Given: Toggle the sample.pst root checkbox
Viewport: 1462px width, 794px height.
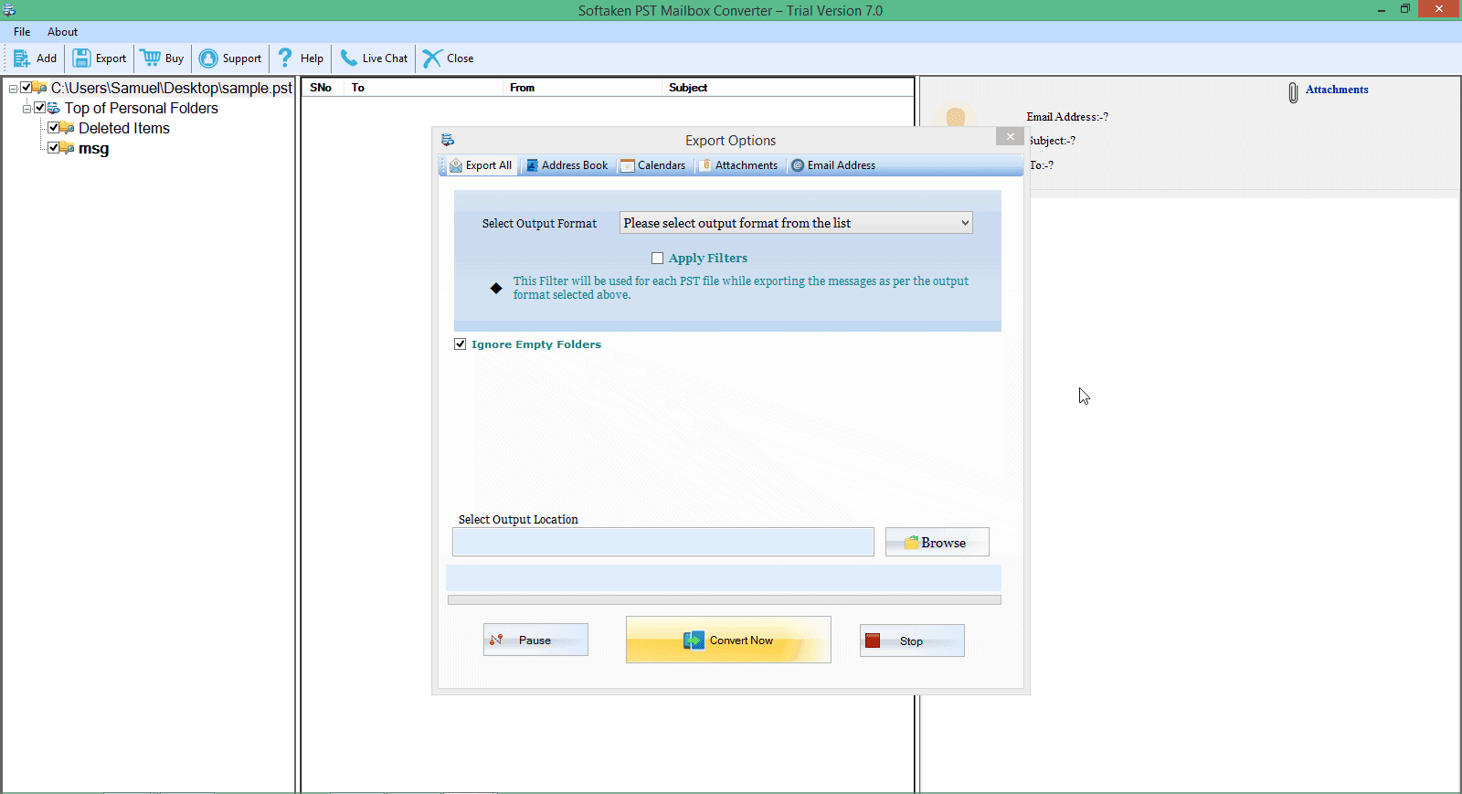Looking at the screenshot, I should (x=26, y=88).
